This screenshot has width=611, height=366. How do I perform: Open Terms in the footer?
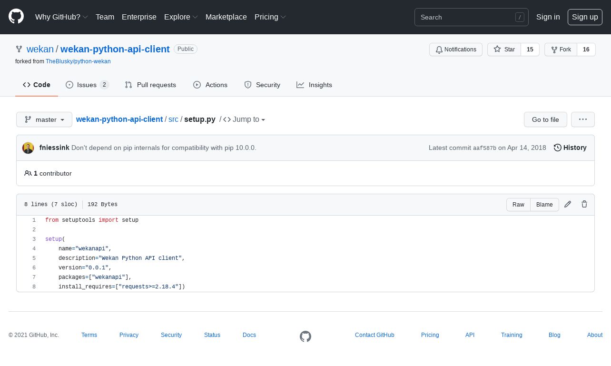click(89, 335)
